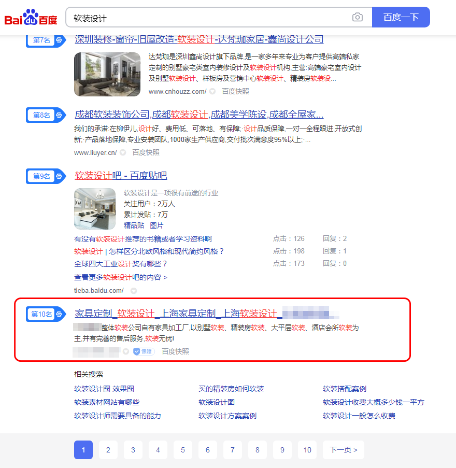Screen dimensions: 456x468
Task: Open 查看更多软装设计吧的内容 link
Action: pos(120,277)
